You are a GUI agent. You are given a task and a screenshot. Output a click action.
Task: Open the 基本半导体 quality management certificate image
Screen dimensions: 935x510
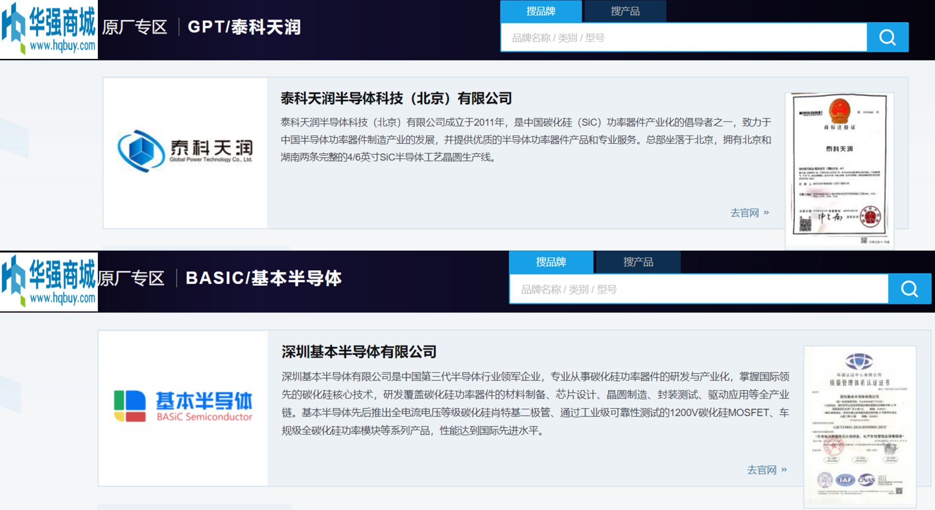click(860, 426)
